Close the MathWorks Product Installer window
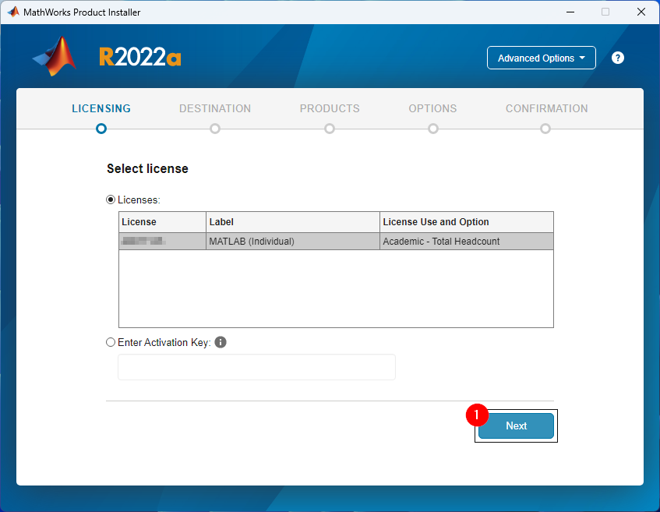This screenshot has height=512, width=660. (641, 12)
